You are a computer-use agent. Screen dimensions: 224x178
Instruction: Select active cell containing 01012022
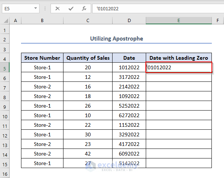point(179,67)
